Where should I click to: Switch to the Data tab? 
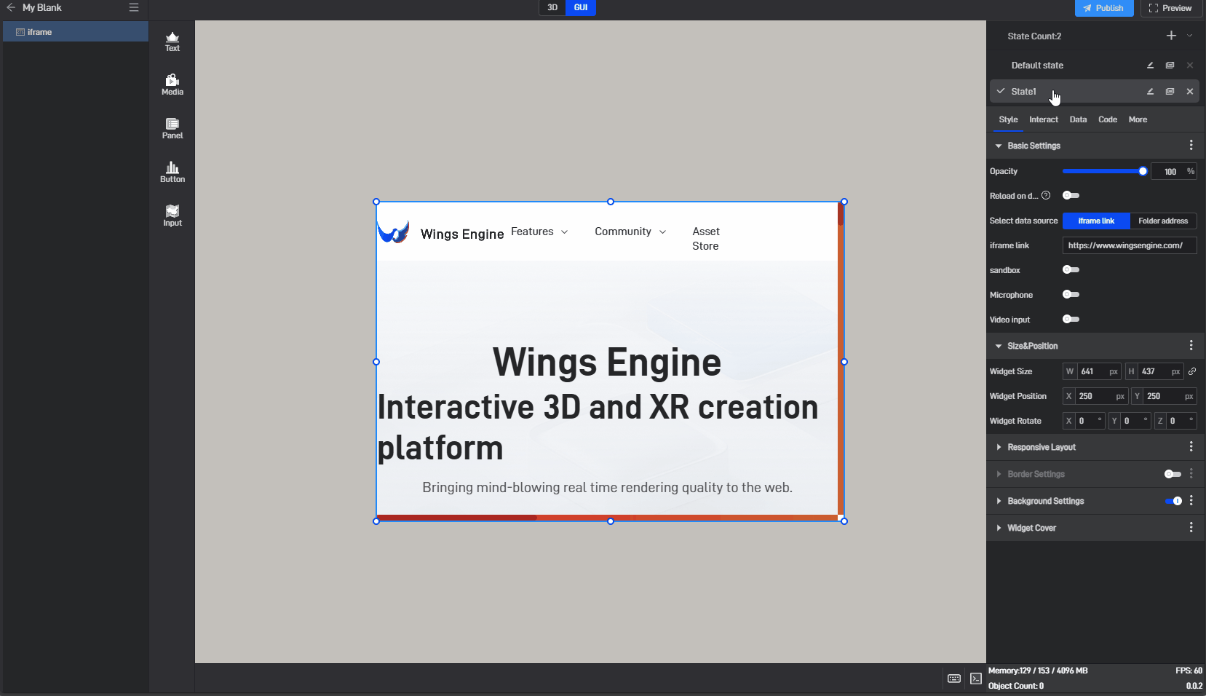coord(1078,119)
